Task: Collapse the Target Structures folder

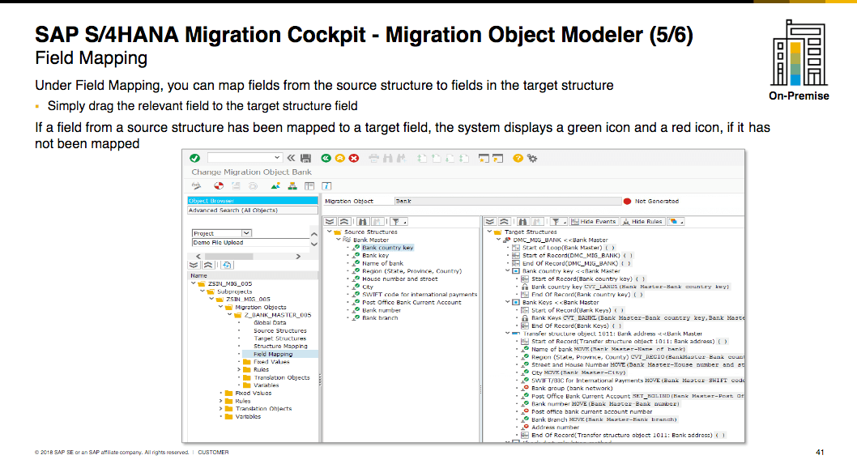Action: pos(489,232)
